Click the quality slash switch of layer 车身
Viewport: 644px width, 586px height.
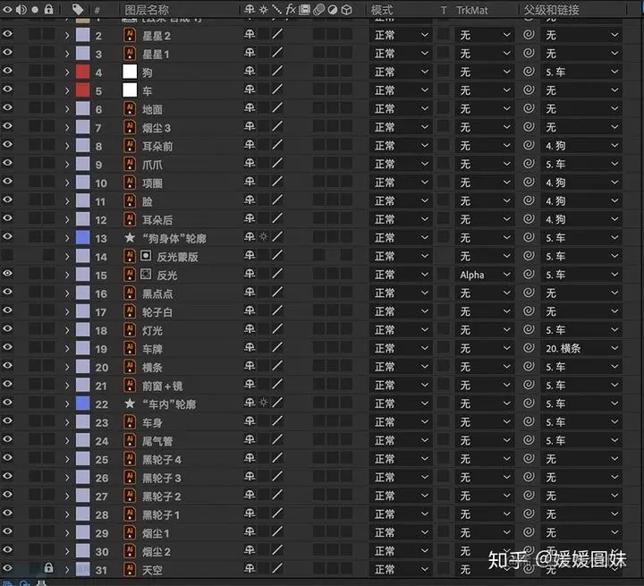click(277, 421)
